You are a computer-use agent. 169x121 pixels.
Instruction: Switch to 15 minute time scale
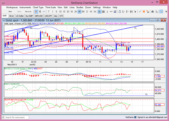pos(64,12)
